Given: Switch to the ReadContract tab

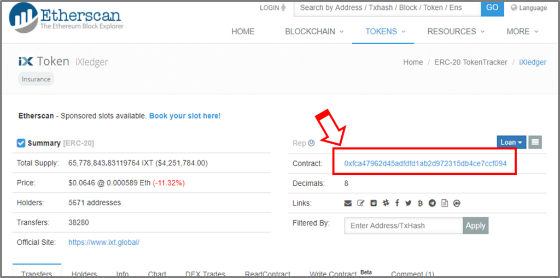Looking at the screenshot, I should pos(267,274).
